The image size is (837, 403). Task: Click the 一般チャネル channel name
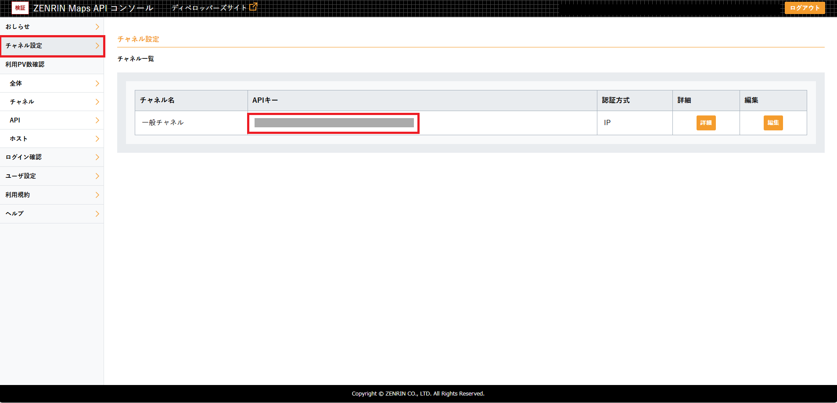[x=162, y=122]
